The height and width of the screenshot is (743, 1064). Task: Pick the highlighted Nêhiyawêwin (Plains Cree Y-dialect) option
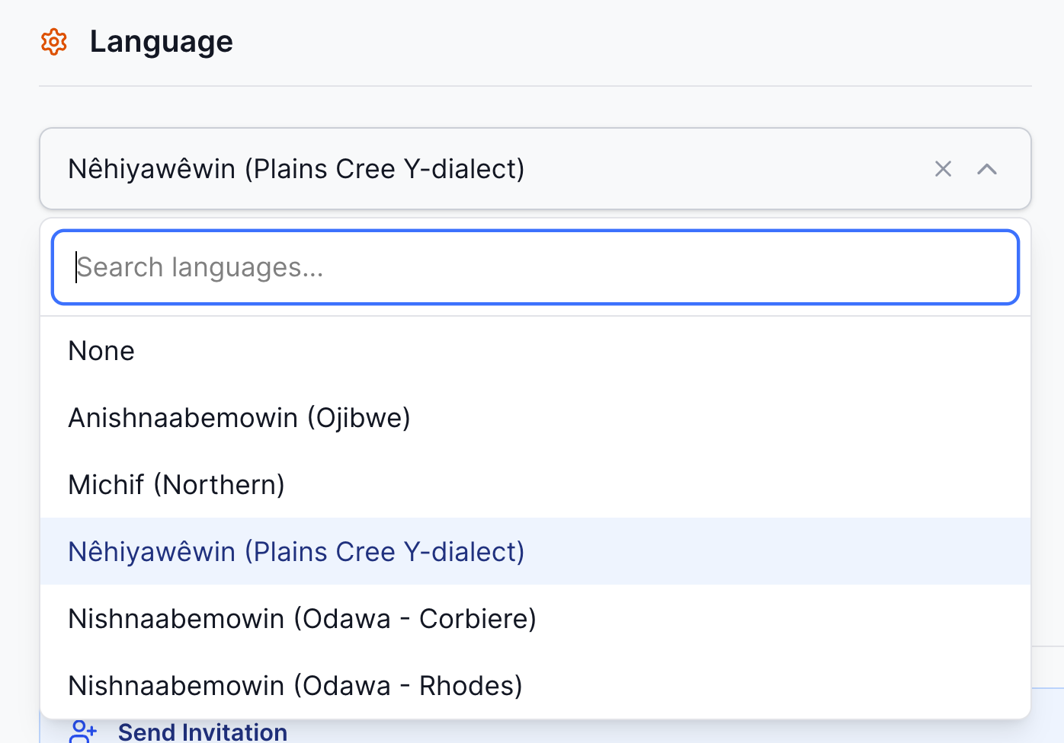click(296, 552)
